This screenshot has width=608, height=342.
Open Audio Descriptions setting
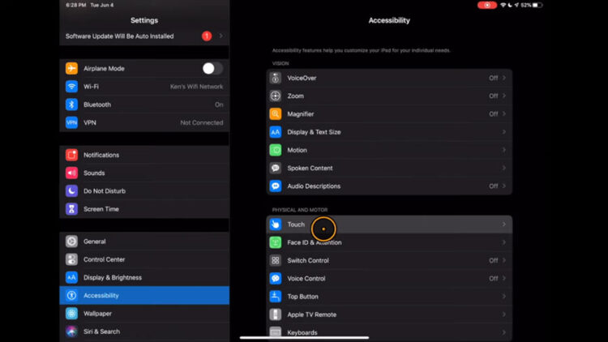point(389,186)
